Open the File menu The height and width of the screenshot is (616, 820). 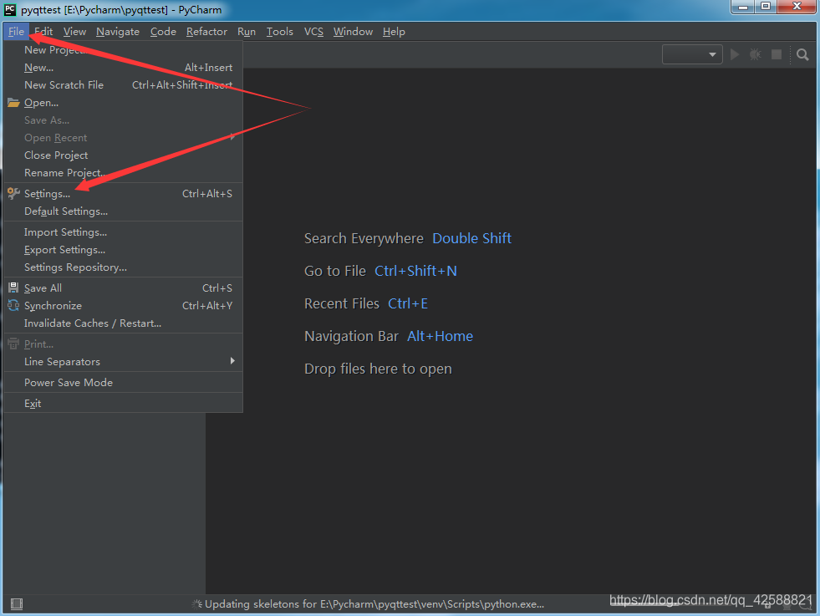click(16, 32)
